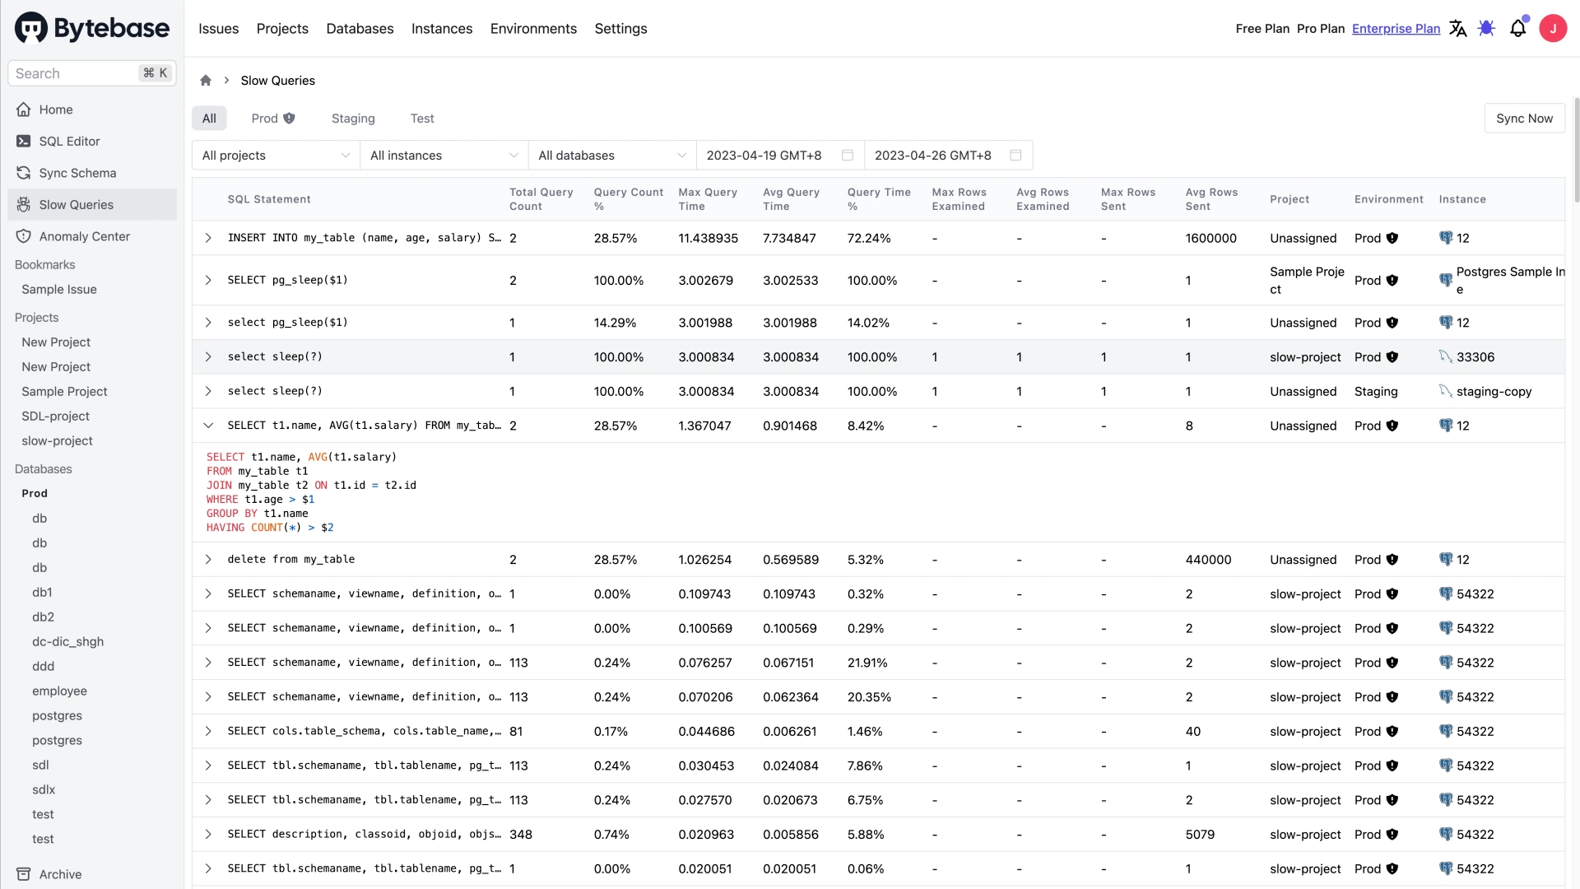Image resolution: width=1580 pixels, height=889 pixels.
Task: Click the shield icon on Prod tab
Action: [289, 119]
